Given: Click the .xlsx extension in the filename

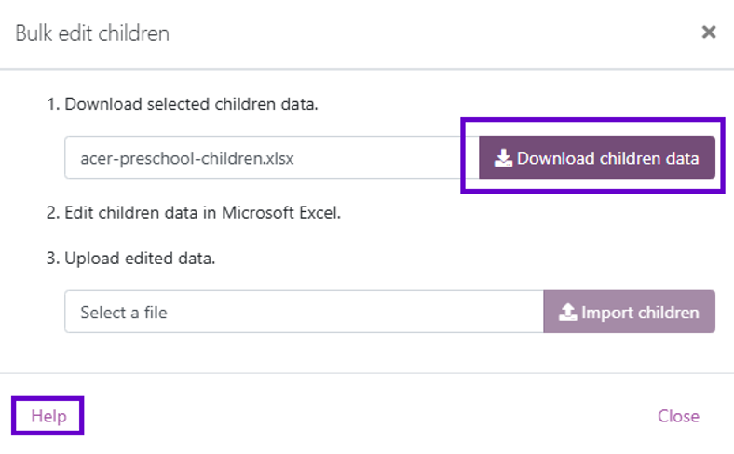Looking at the screenshot, I should pos(279,158).
